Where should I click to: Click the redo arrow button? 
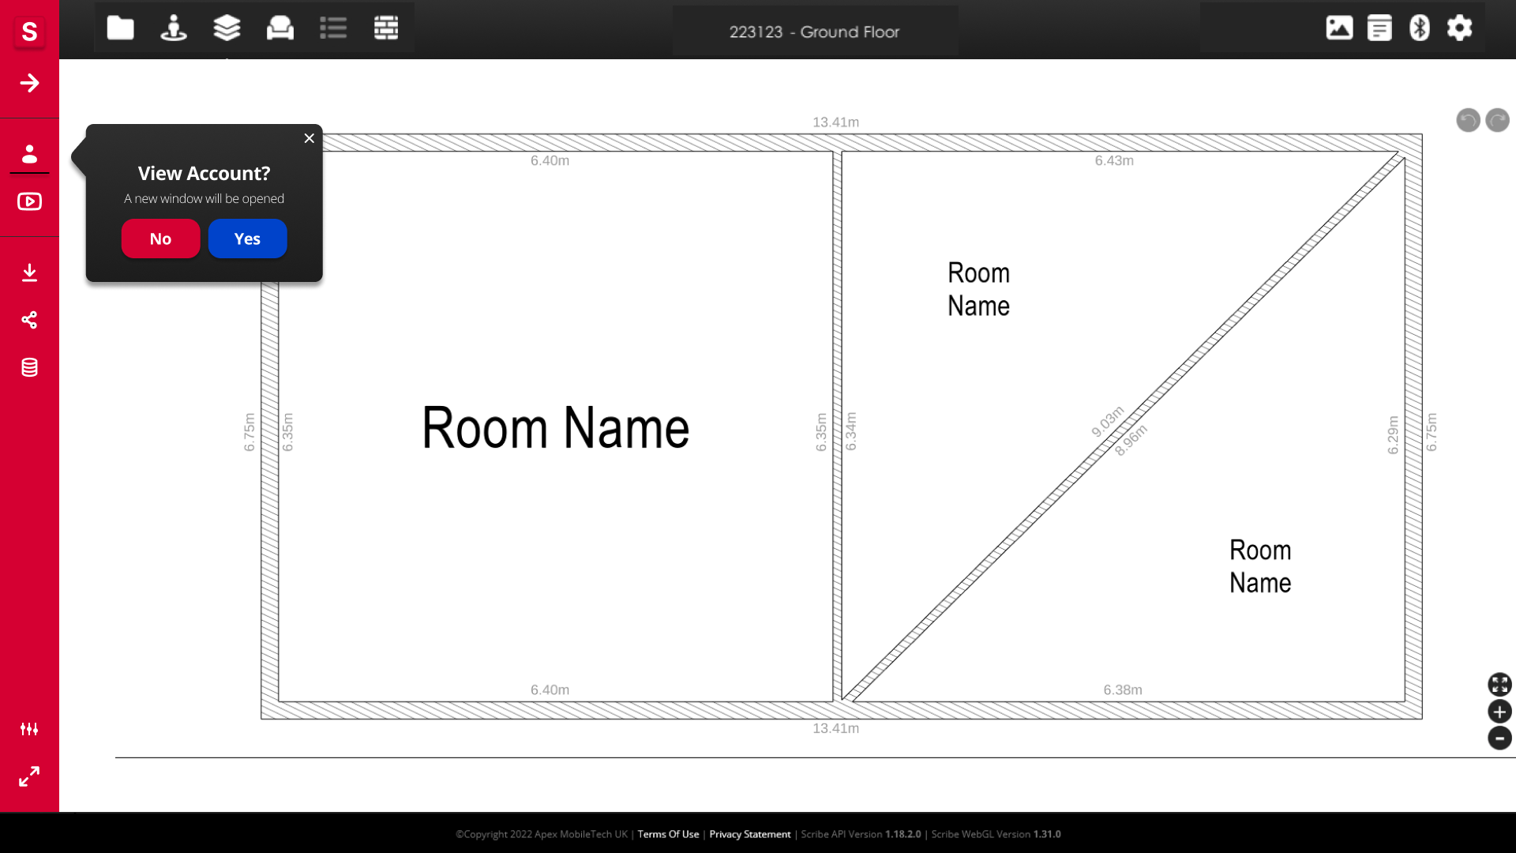pos(1497,120)
